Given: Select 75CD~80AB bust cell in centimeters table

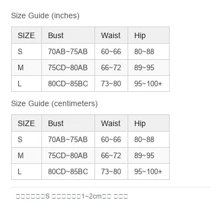Looking at the screenshot, I should pos(68,155).
